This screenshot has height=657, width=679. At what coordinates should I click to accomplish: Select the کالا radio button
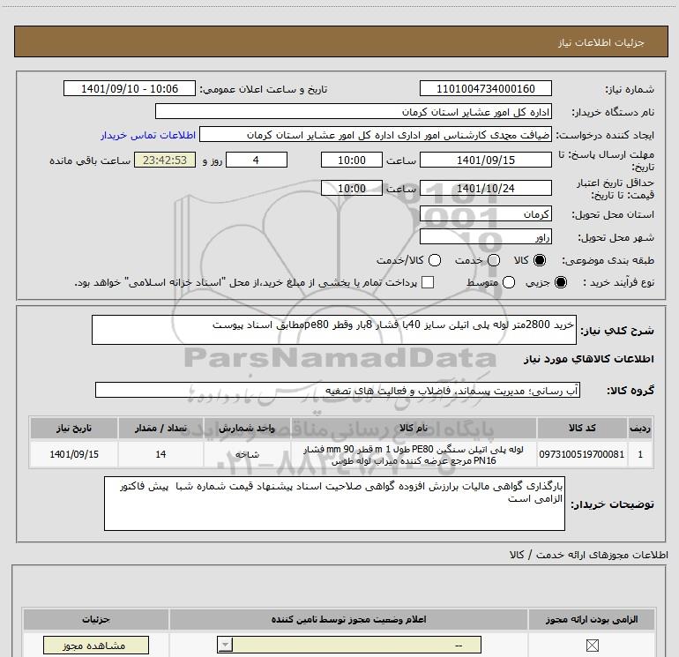[540, 260]
